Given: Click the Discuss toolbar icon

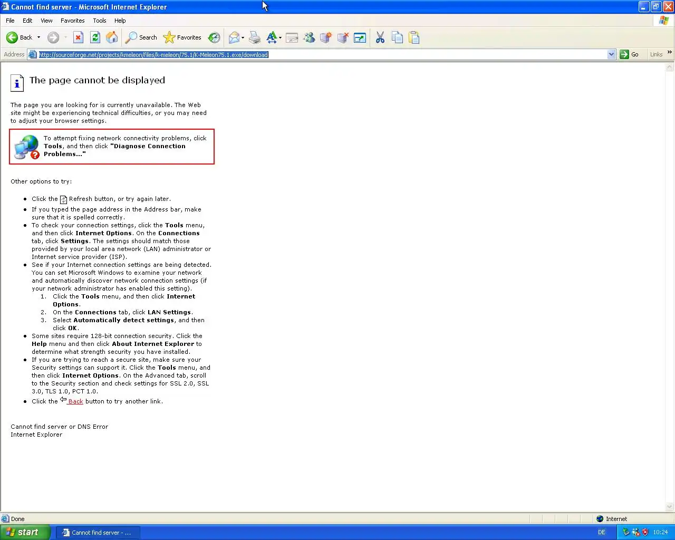Looking at the screenshot, I should [x=292, y=37].
